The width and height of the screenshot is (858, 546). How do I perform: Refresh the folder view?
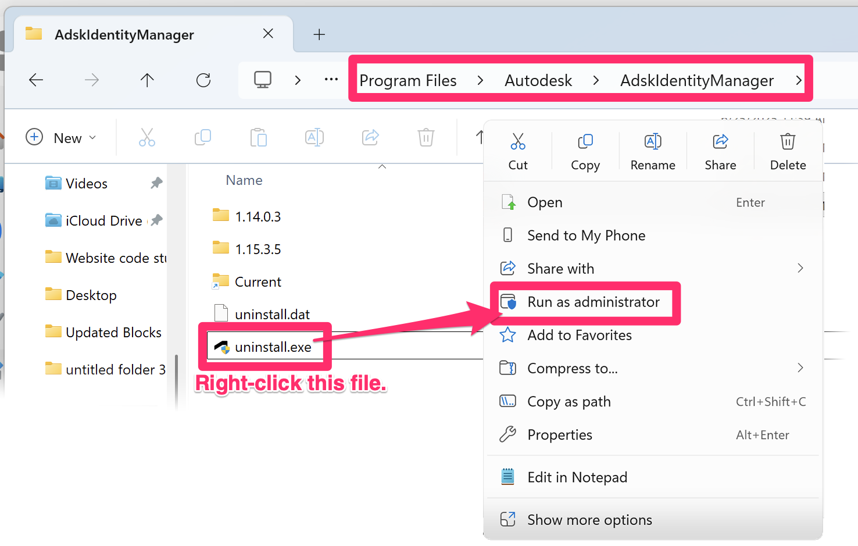click(x=203, y=80)
